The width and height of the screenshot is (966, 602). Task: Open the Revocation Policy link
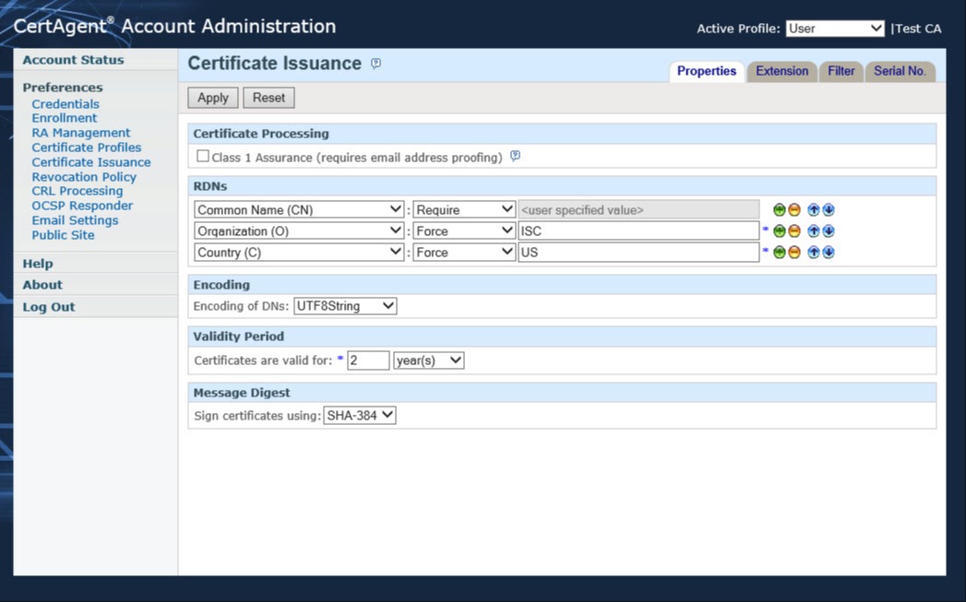click(x=84, y=177)
